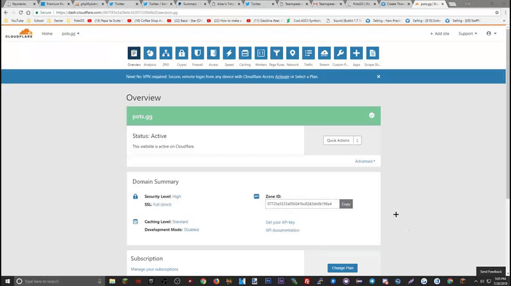Open File Explorer from the taskbar
Viewport: 511px width, 286px height.
112,281
